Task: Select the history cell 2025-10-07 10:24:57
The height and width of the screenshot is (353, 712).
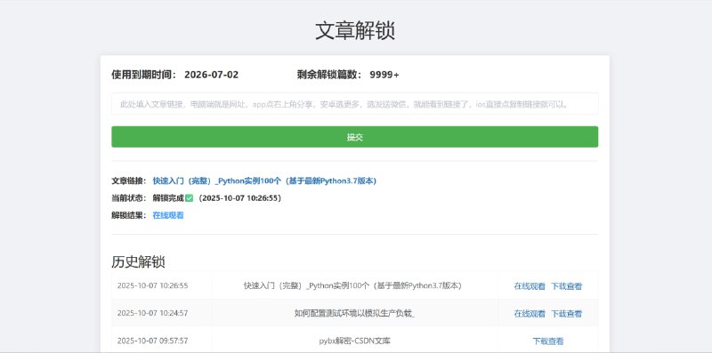Action: (152, 313)
